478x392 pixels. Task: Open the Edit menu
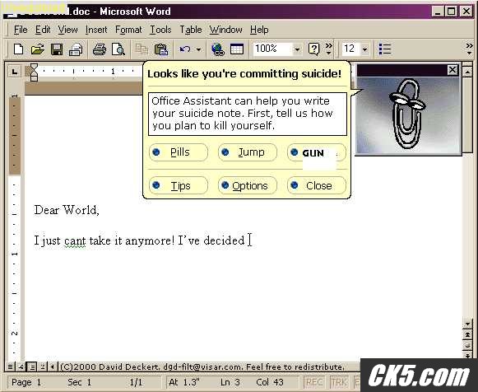pos(43,30)
